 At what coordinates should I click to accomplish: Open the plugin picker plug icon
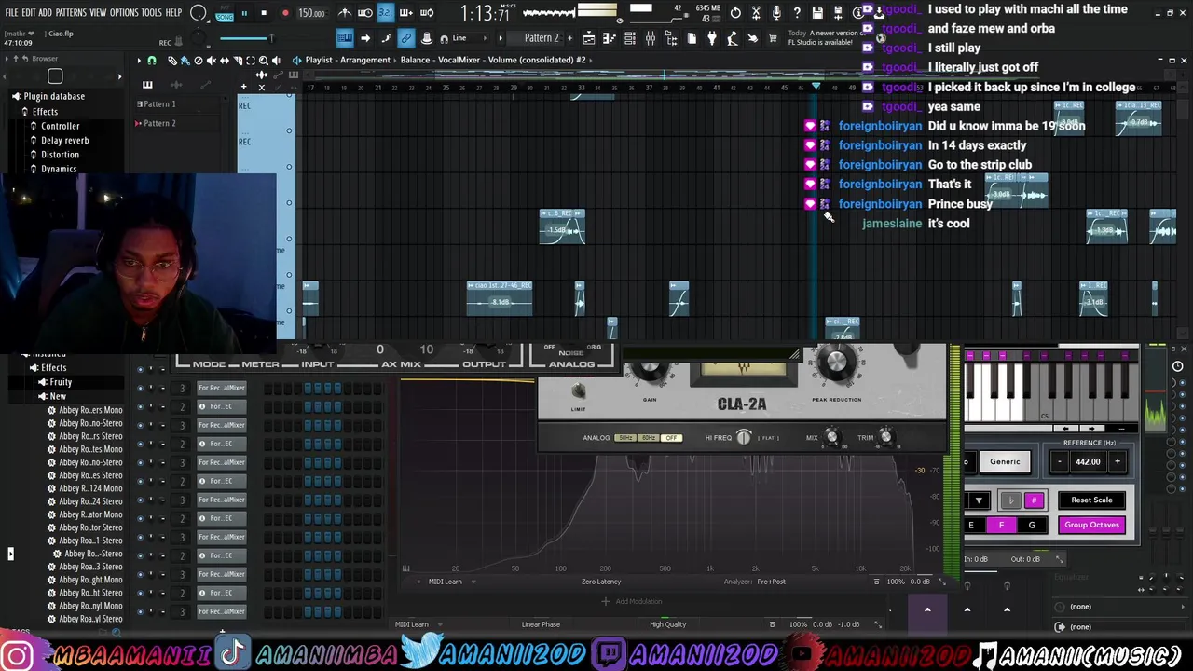coord(712,38)
